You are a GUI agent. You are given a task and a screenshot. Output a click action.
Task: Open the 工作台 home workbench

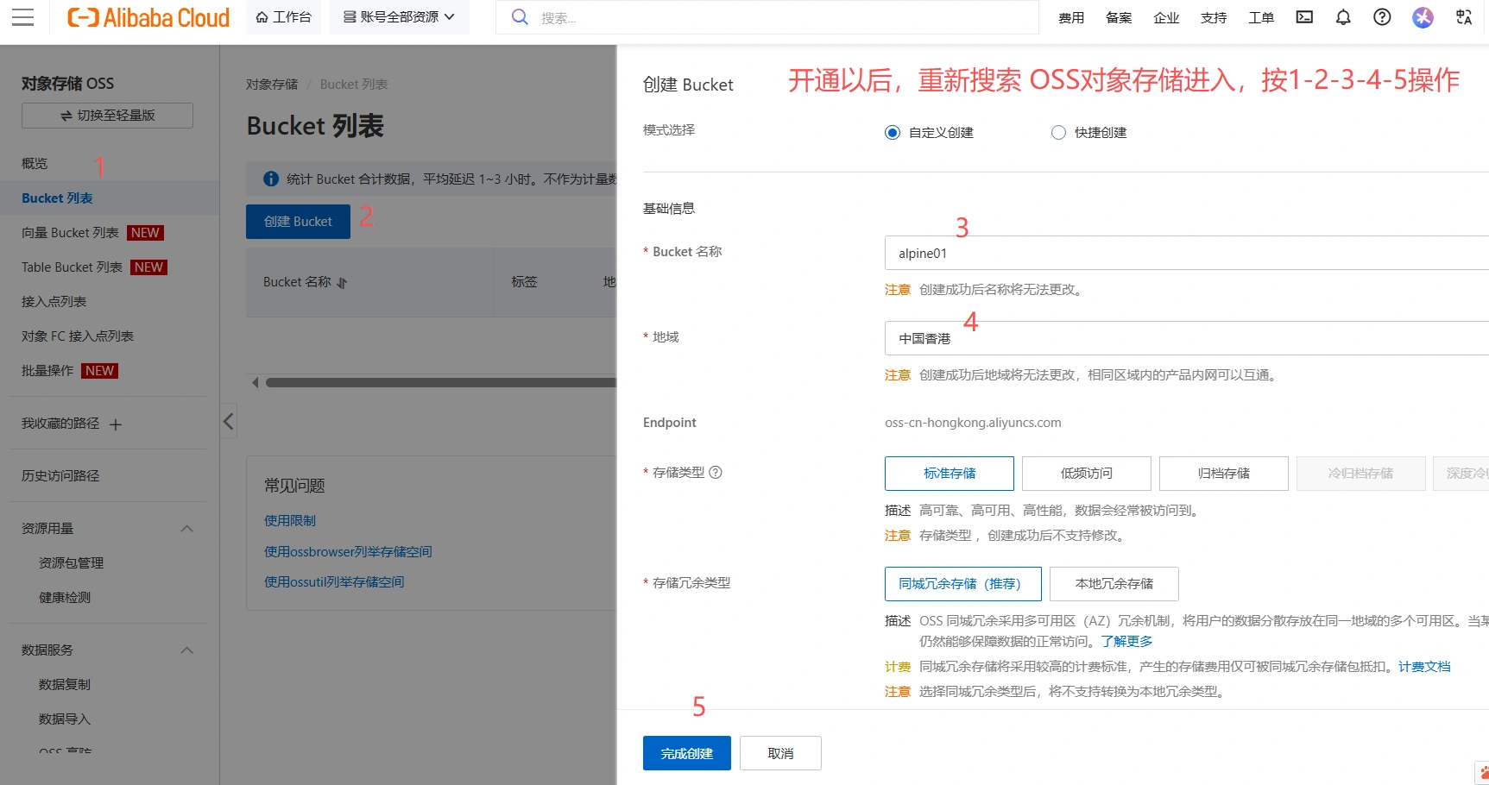[283, 17]
